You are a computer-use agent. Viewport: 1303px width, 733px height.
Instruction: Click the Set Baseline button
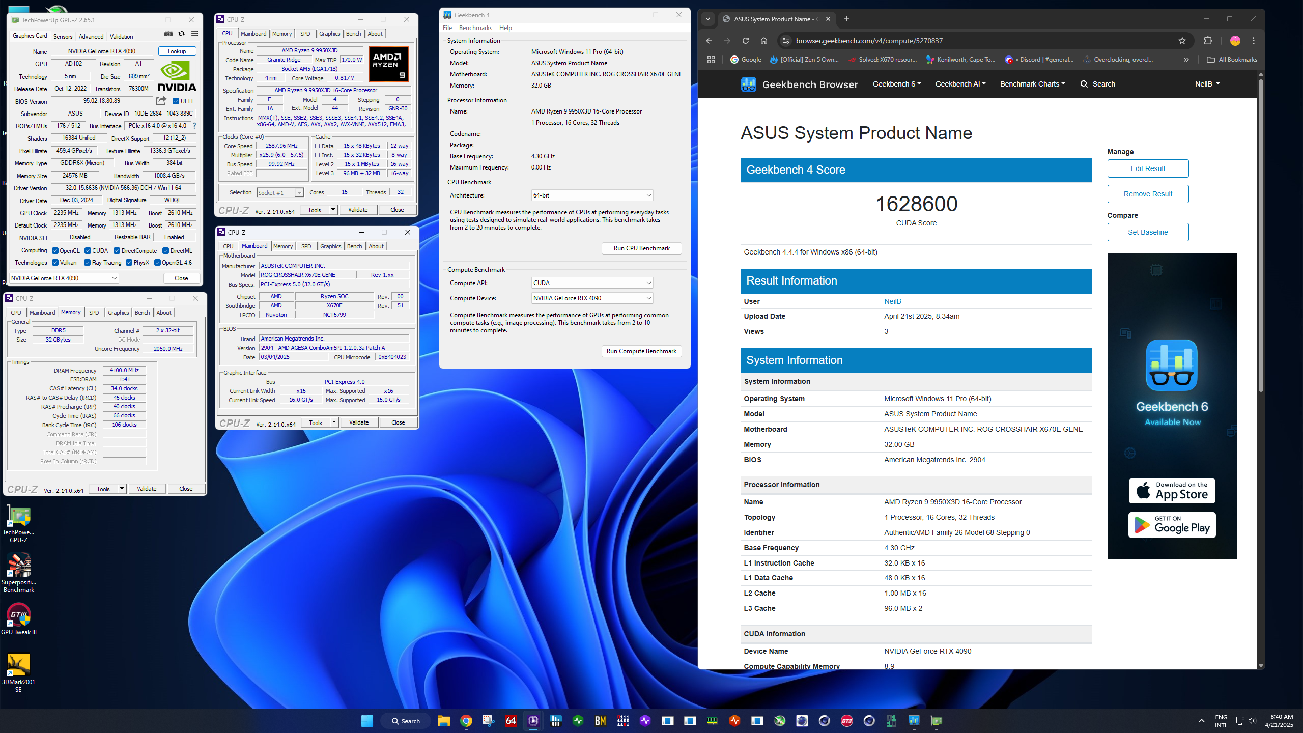tap(1148, 232)
